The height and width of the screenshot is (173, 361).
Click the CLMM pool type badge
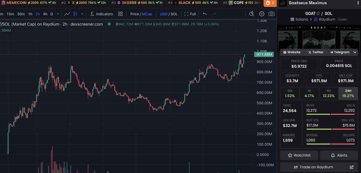[342, 19]
